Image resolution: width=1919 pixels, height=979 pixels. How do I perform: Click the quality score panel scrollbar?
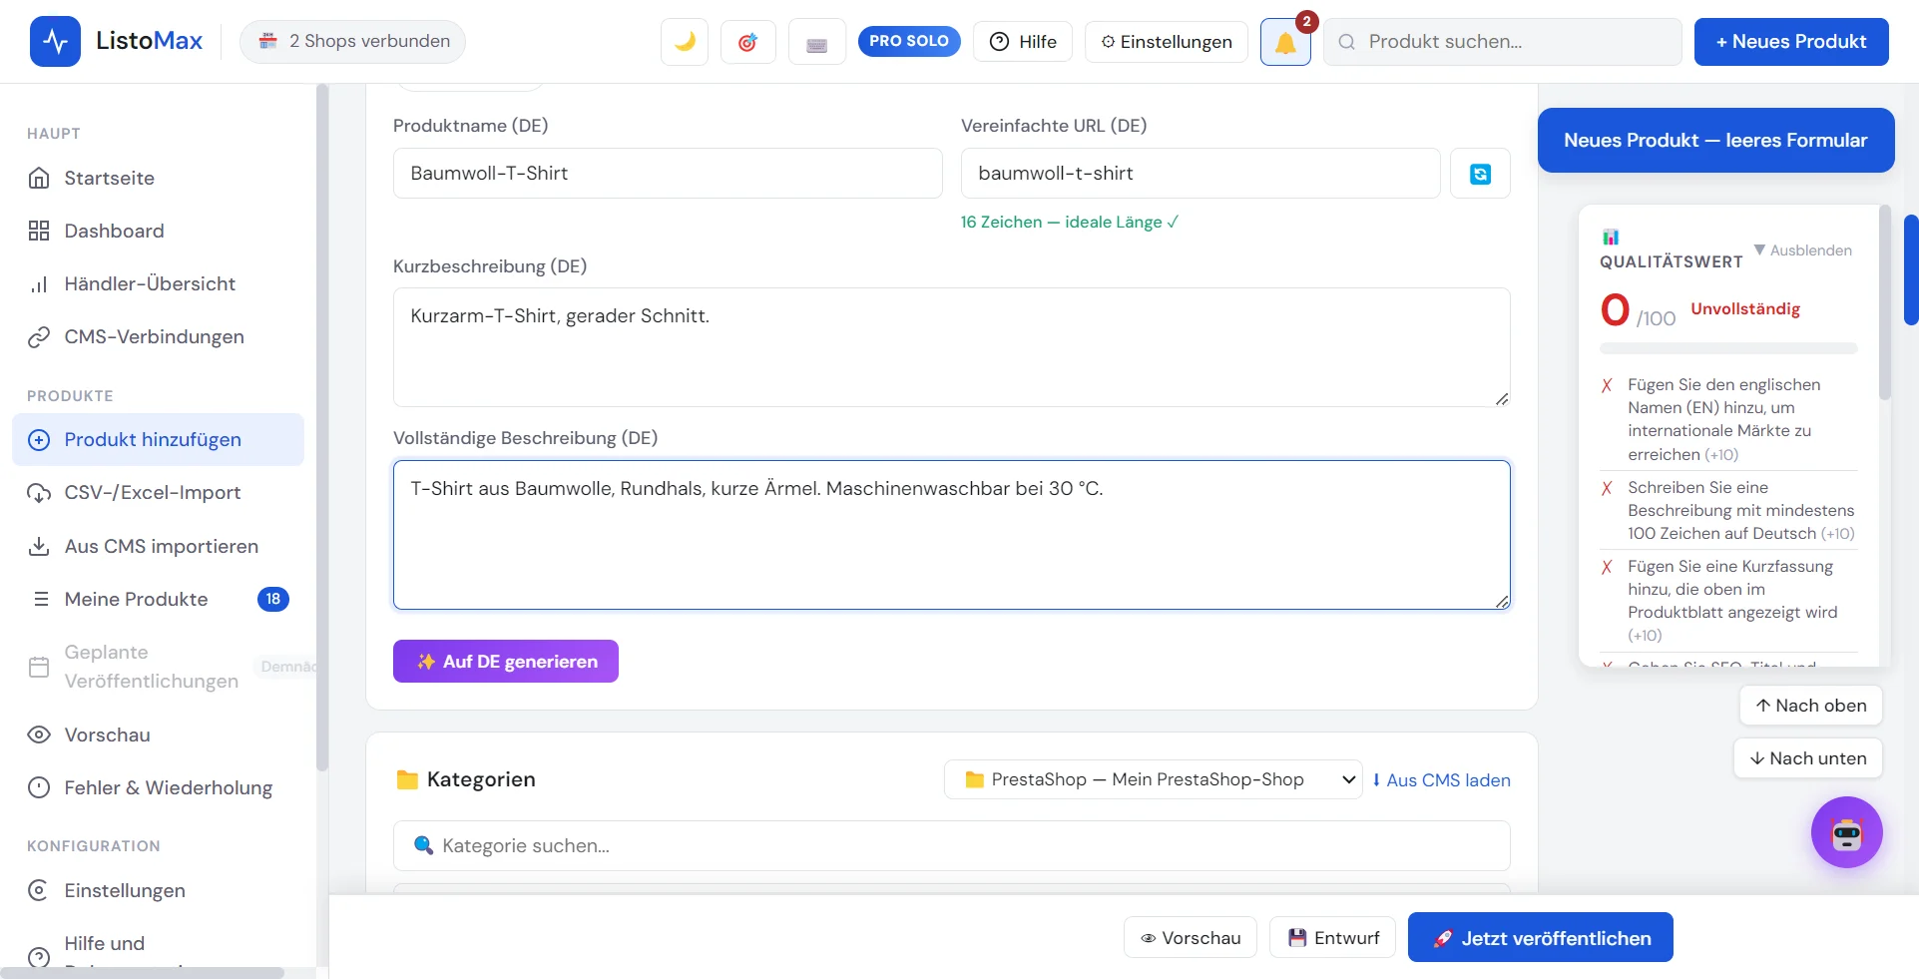click(1885, 303)
